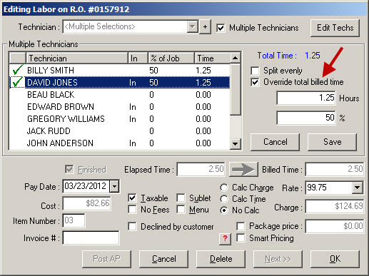Check the No Fees checkbox
Screen dimensions: 369x276
132,210
